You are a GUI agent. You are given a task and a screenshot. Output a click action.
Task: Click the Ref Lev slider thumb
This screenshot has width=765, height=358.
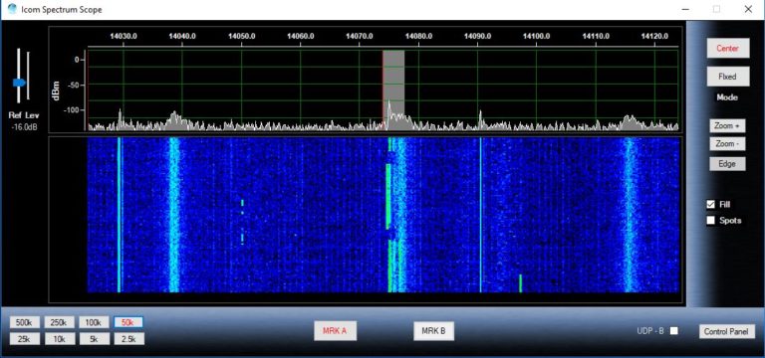(x=19, y=83)
